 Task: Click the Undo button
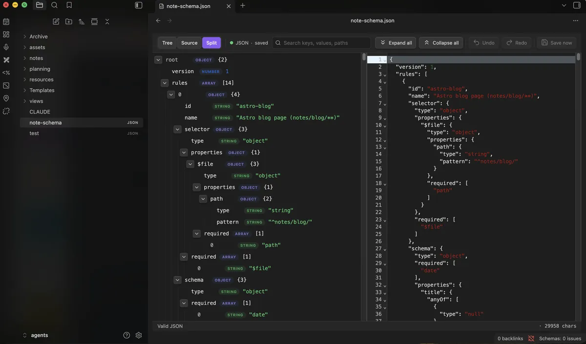[483, 43]
